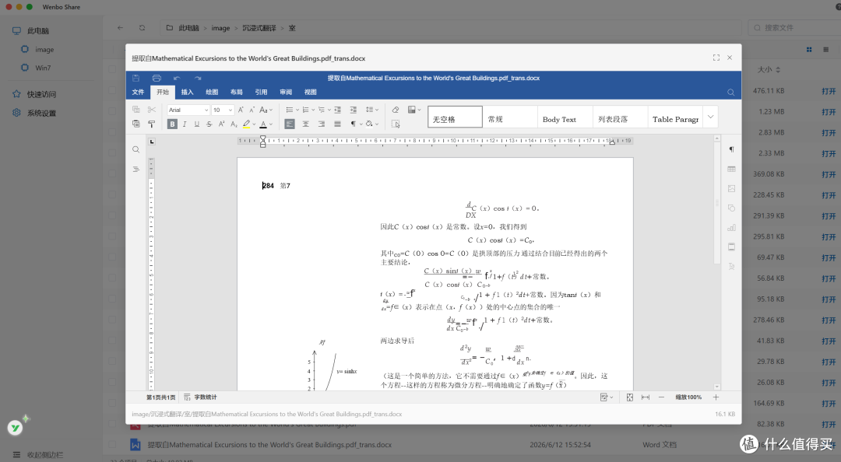
Task: Center-align the paragraph
Action: click(306, 124)
